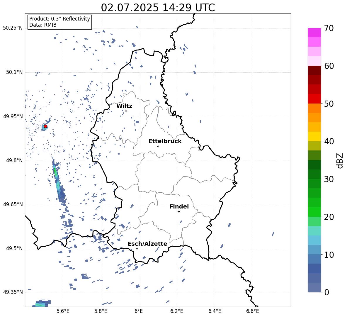Click the Findel city label
This screenshot has height=317, width=347.
pos(179,206)
